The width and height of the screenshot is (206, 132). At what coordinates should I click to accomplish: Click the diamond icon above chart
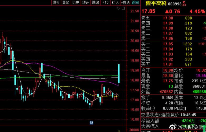click(x=118, y=8)
